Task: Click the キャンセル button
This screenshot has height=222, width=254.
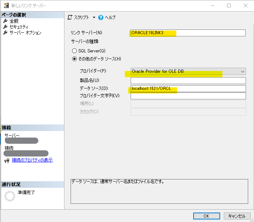Action: 237,216
